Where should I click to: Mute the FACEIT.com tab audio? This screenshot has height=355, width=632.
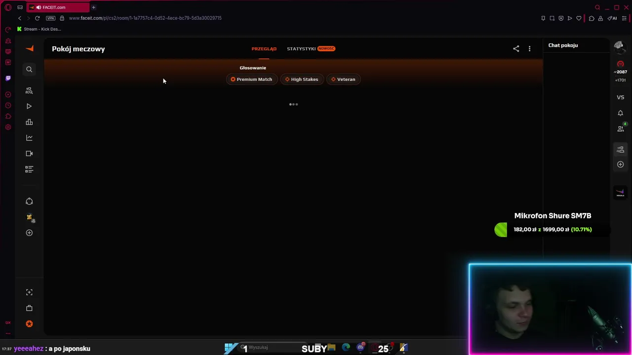click(x=39, y=7)
